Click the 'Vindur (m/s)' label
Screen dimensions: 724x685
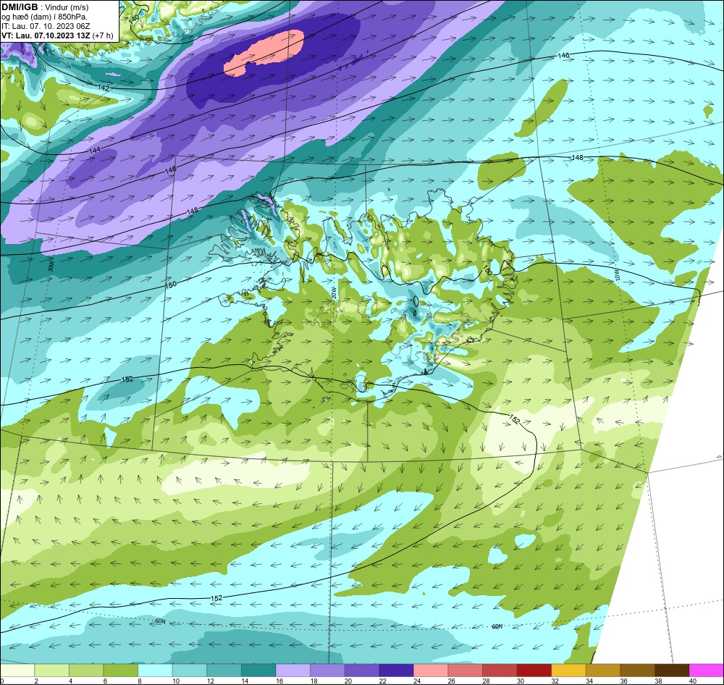67,7
